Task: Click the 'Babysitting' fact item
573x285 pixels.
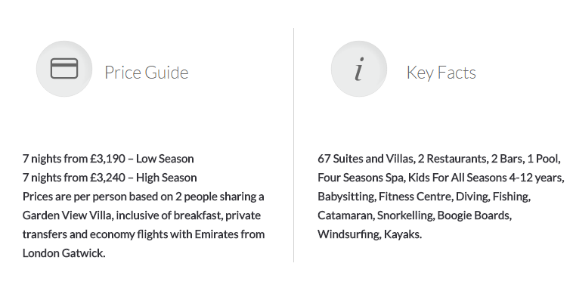Action: (346, 197)
